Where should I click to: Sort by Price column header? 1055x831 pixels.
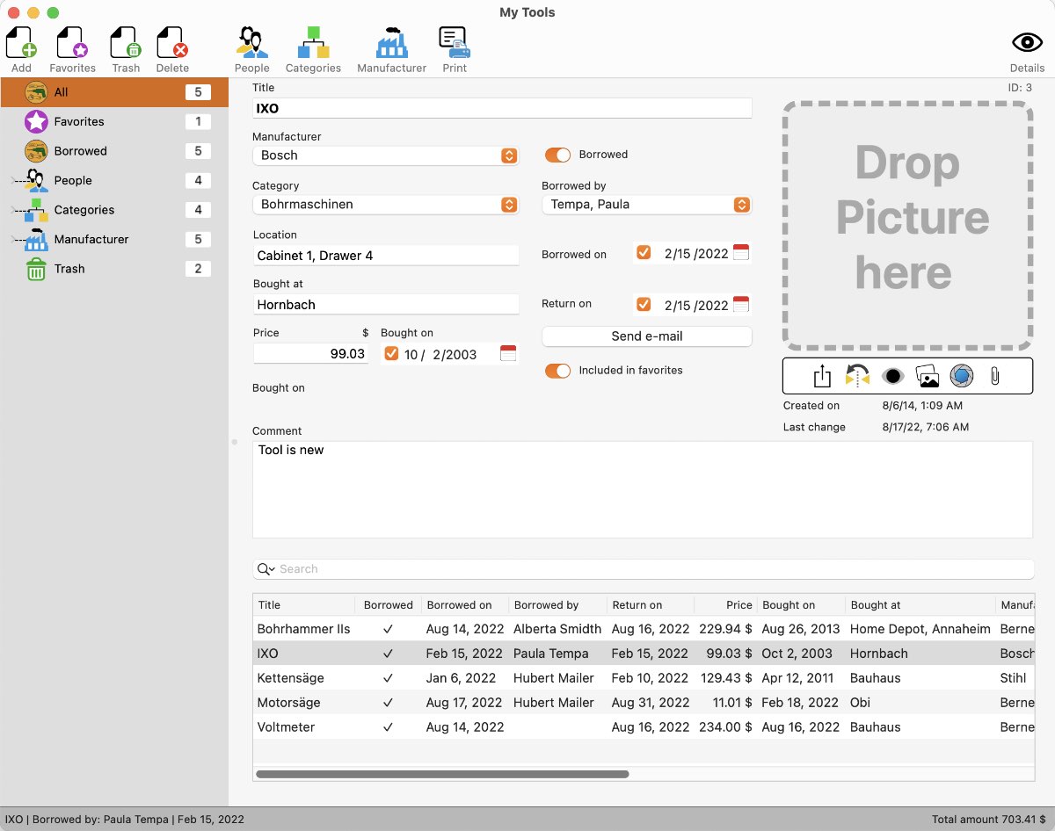pos(725,605)
